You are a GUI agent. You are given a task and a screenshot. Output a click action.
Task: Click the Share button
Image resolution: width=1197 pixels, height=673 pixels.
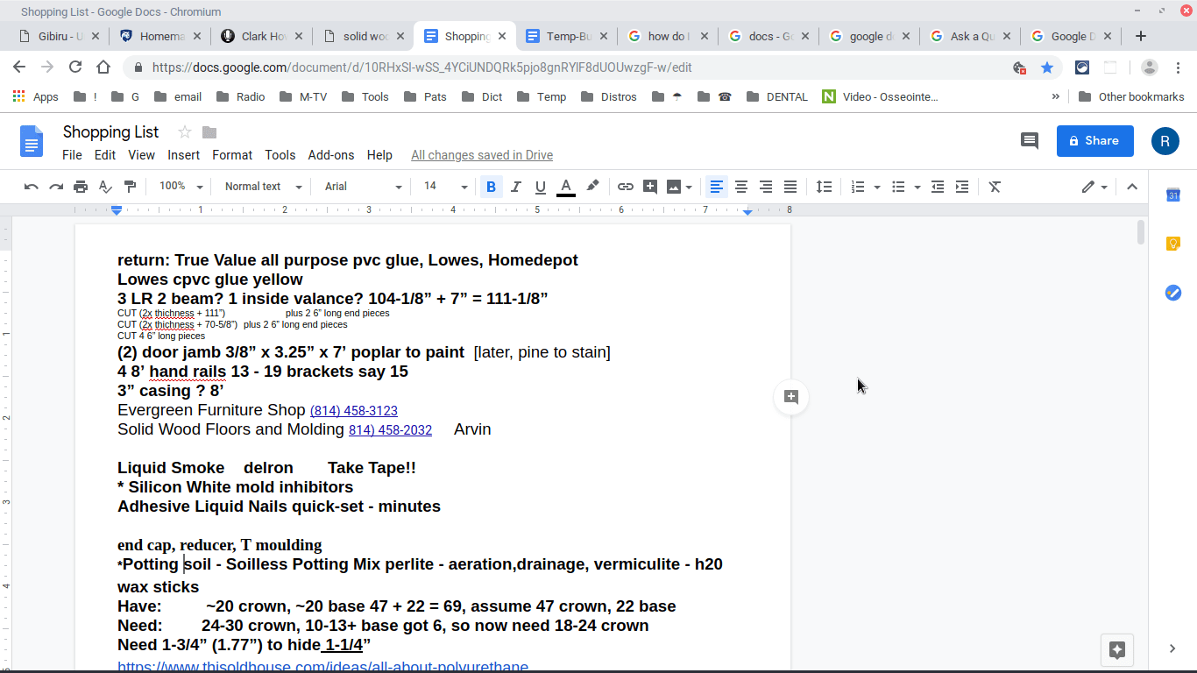(x=1094, y=140)
